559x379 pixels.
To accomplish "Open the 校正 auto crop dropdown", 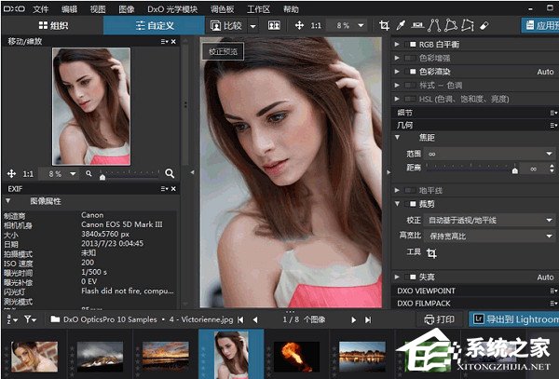I will coord(489,220).
